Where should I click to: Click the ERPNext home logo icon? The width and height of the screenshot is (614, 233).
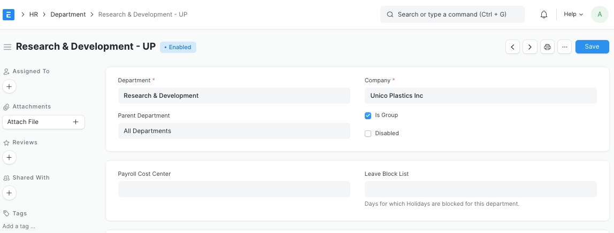point(9,14)
